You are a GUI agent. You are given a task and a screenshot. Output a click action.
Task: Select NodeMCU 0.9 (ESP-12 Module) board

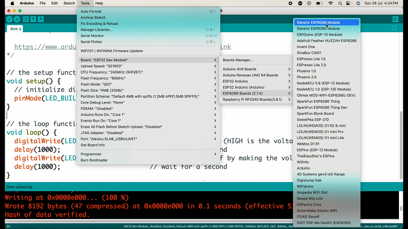point(327,83)
